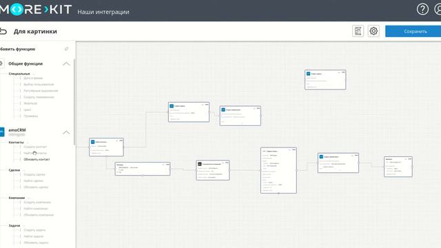Viewport: 441px width, 248px height.
Task: Select the Обновить контакт function
Action: tap(37, 159)
